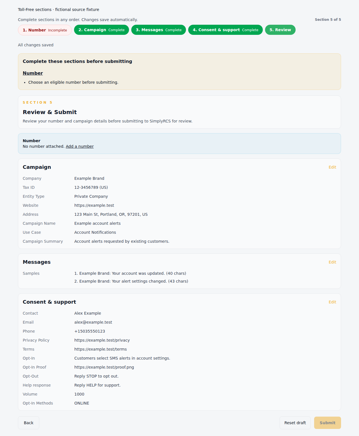The image size is (359, 436).
Task: Go to the 3. Messages tab
Action: (159, 30)
